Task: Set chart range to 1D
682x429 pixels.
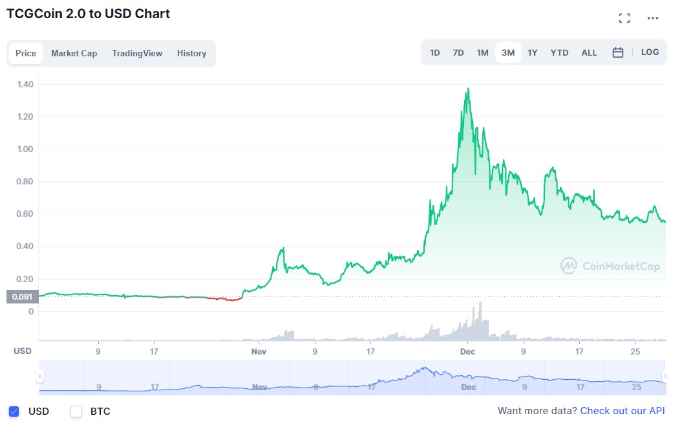Action: click(434, 52)
